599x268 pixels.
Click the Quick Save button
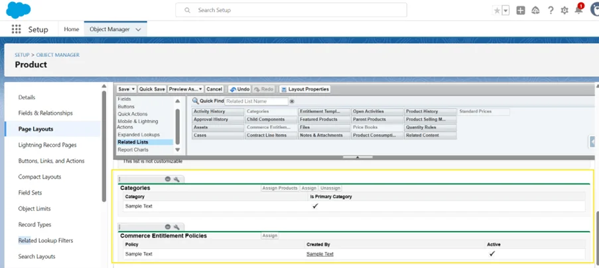pyautogui.click(x=152, y=89)
